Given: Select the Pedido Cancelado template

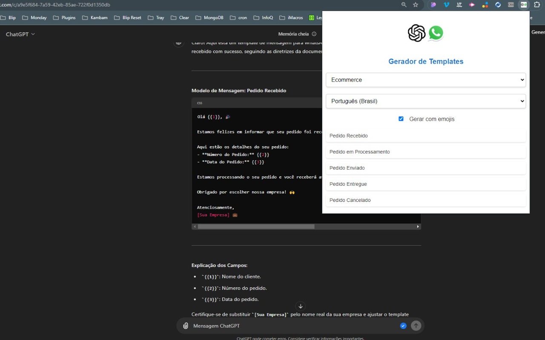Looking at the screenshot, I should point(426,200).
